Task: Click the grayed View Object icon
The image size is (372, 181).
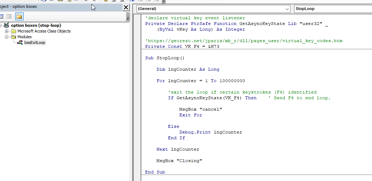Action: click(x=9, y=16)
